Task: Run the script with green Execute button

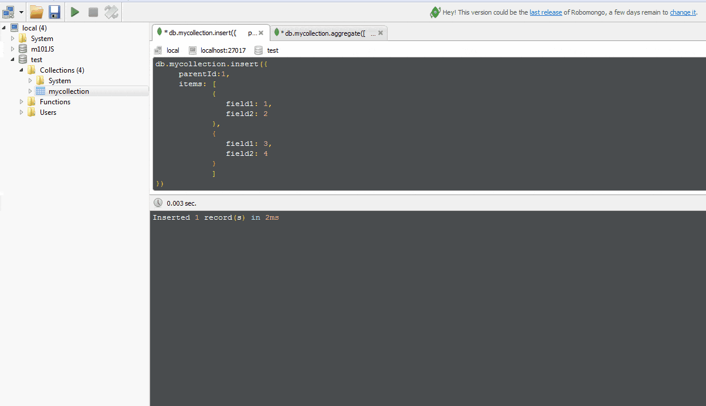Action: tap(75, 12)
